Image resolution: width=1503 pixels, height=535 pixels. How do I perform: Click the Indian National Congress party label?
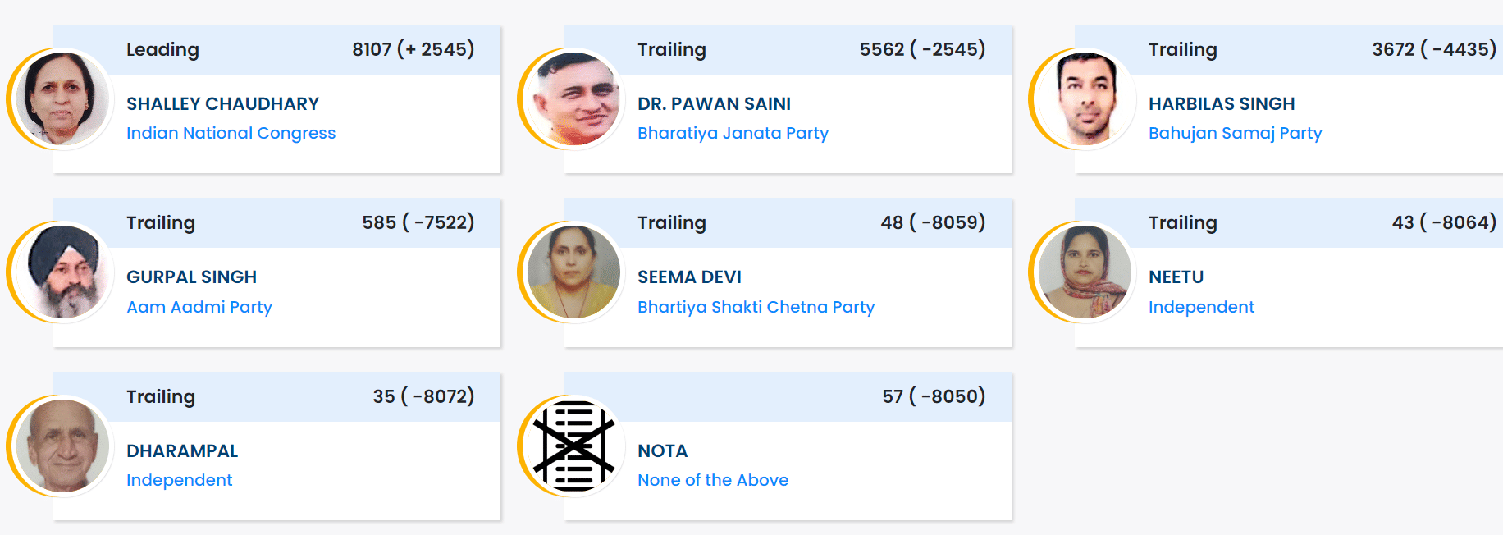(231, 133)
